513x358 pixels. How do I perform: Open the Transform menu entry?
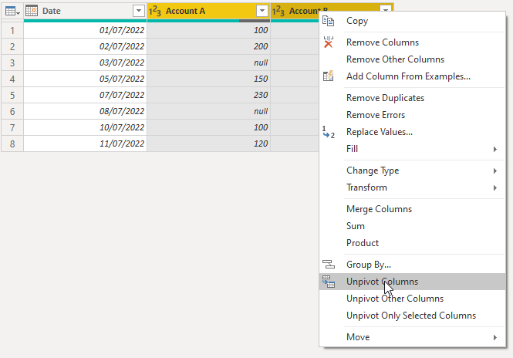tap(412, 187)
